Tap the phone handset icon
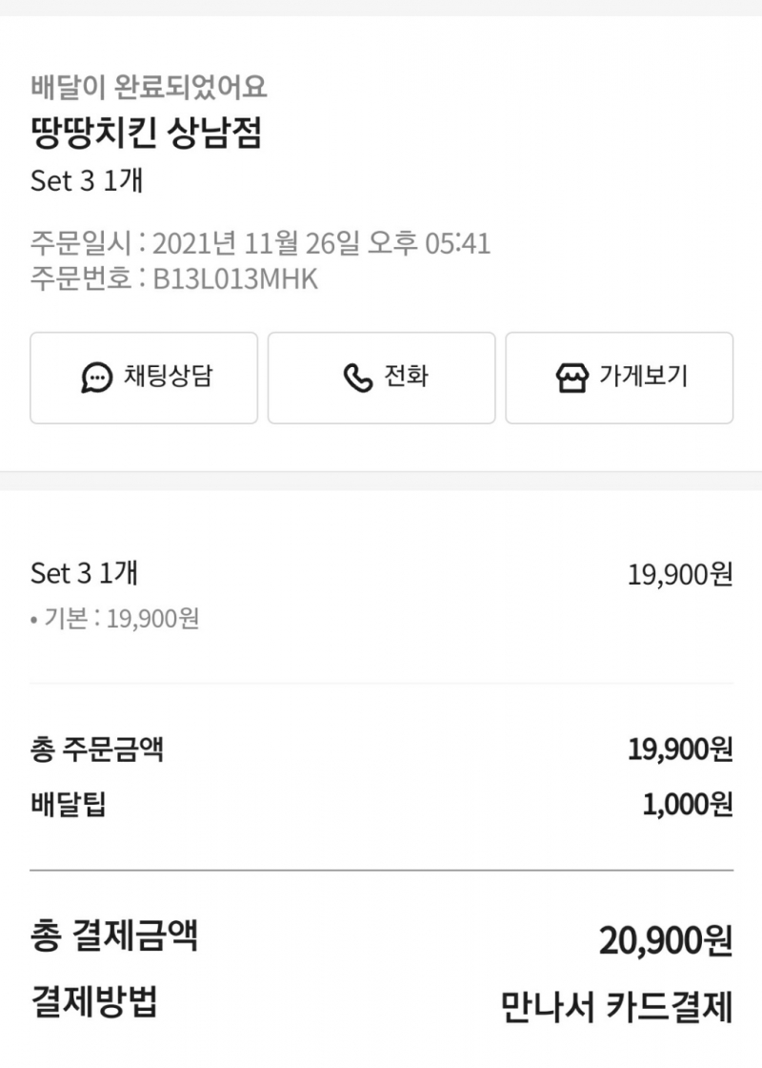762x1068 pixels. [x=357, y=378]
